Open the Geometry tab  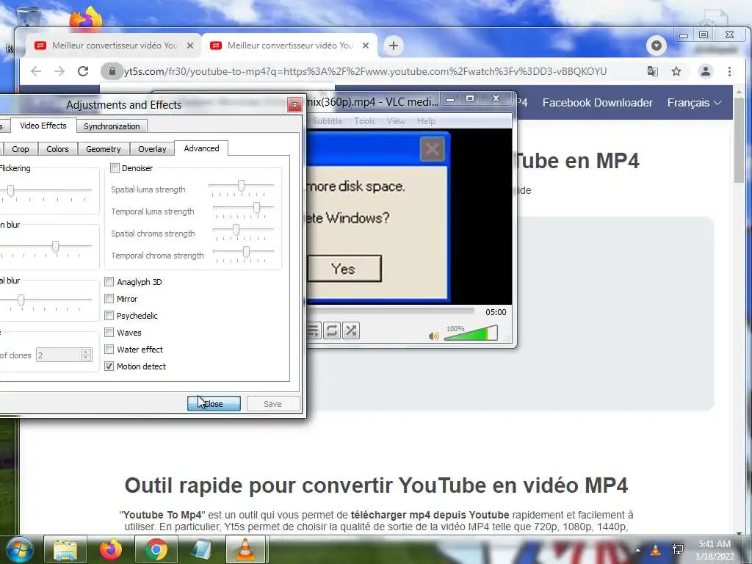click(104, 149)
